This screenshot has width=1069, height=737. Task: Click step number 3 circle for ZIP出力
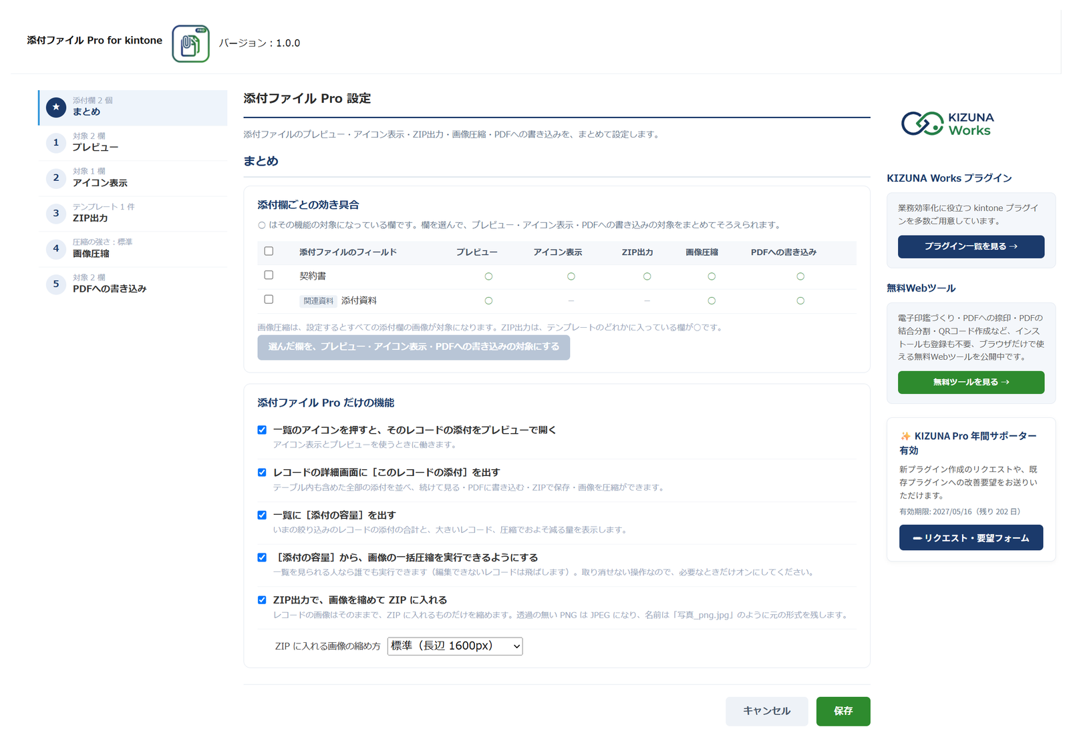click(56, 213)
